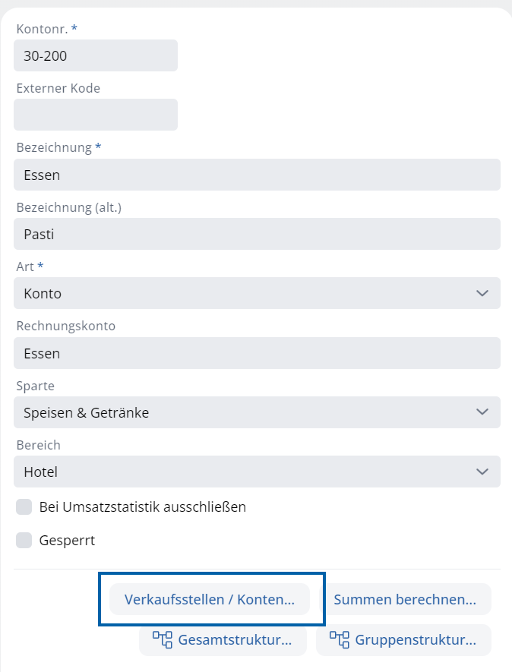Select the Bezeichnung (alt.) field with Pasti
The height and width of the screenshot is (672, 512).
coord(257,234)
